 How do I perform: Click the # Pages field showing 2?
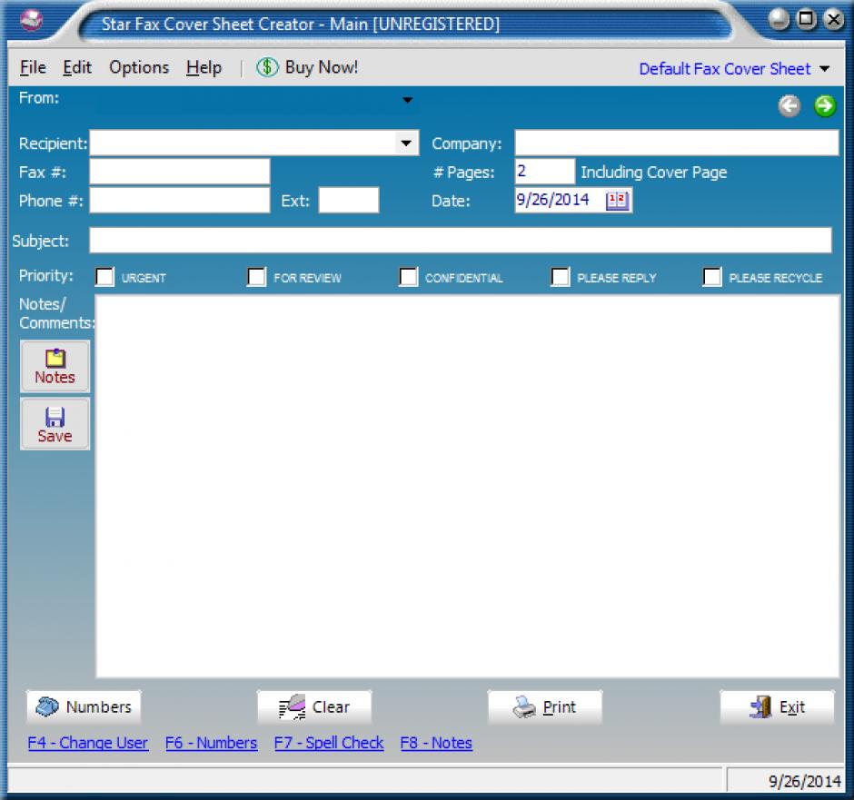(x=544, y=172)
